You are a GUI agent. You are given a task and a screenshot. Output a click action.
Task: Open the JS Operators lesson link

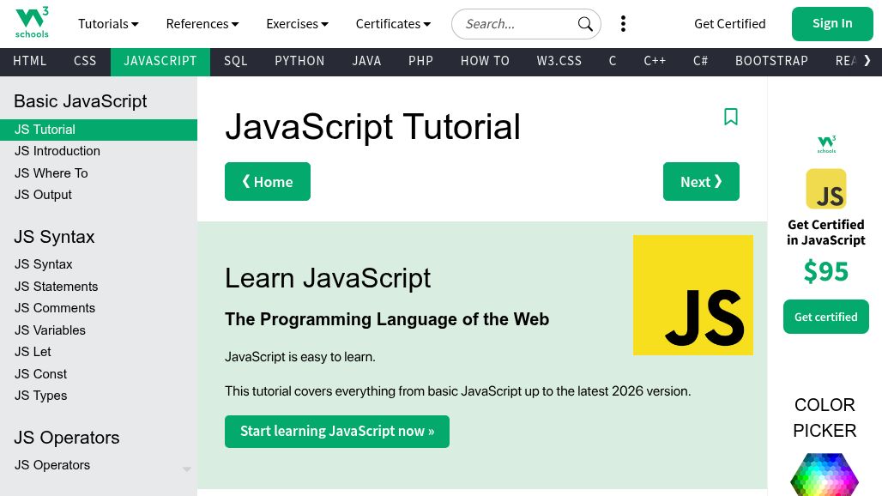click(x=99, y=465)
